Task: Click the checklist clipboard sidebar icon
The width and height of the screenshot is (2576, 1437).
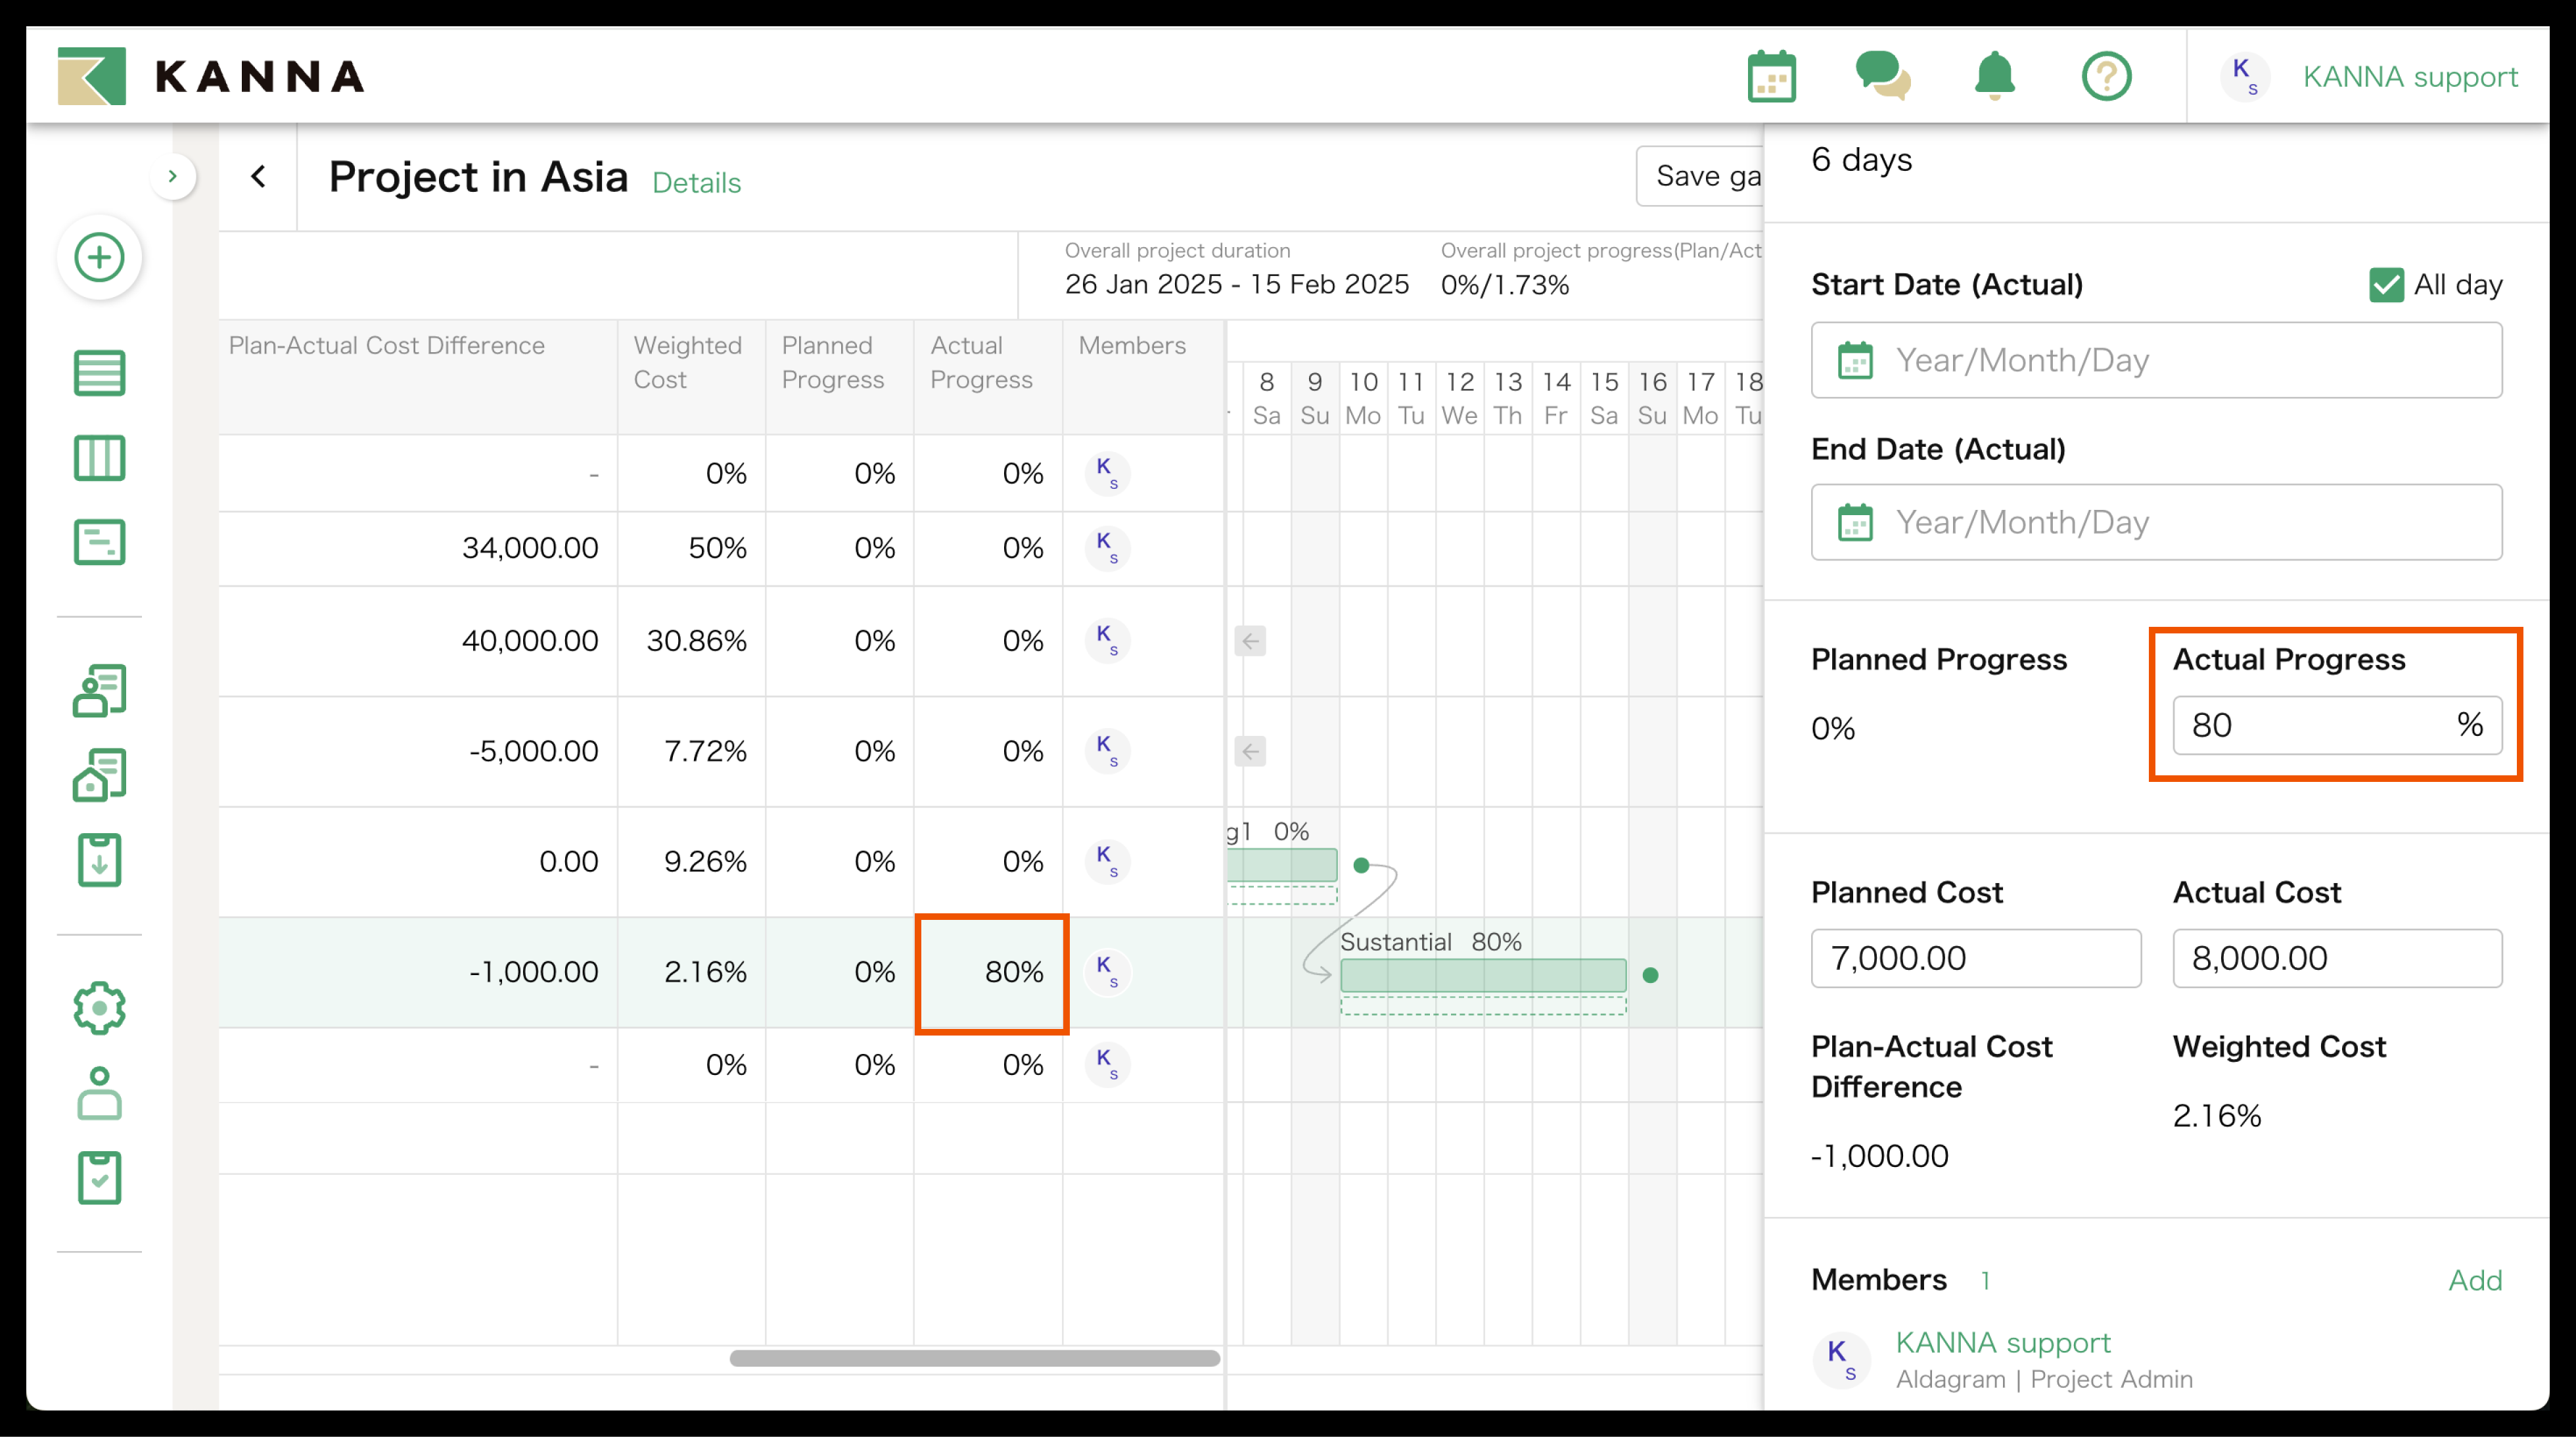Action: tap(99, 1177)
